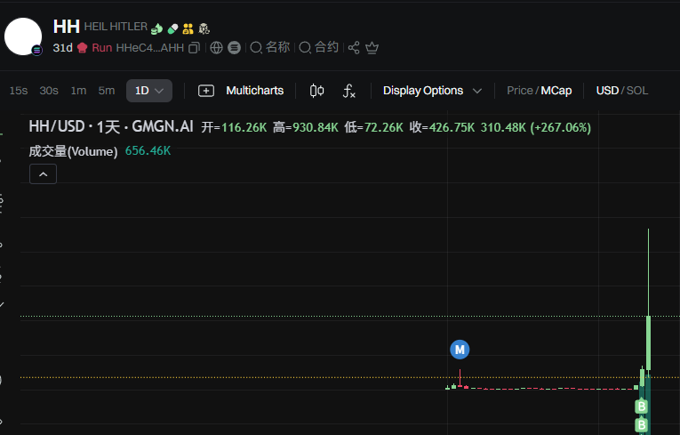Click the green coins-and-flame badge icon
The height and width of the screenshot is (435, 680).
tap(157, 28)
